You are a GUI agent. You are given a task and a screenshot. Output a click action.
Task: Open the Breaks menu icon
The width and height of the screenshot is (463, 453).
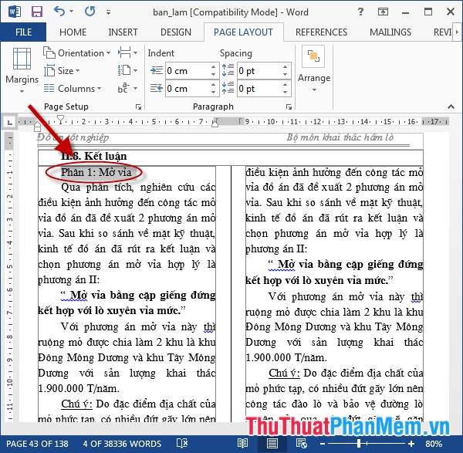(127, 53)
